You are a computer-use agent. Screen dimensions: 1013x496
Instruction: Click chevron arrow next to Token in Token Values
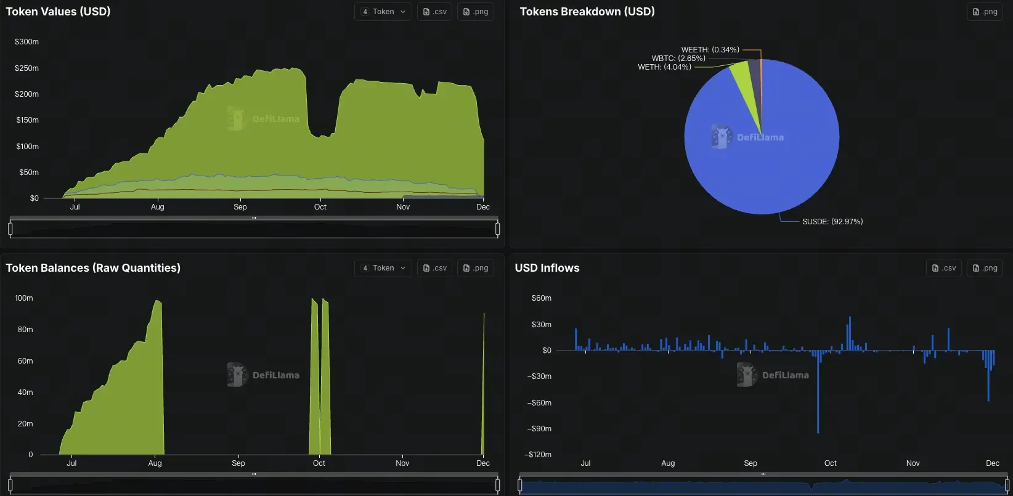(x=403, y=12)
